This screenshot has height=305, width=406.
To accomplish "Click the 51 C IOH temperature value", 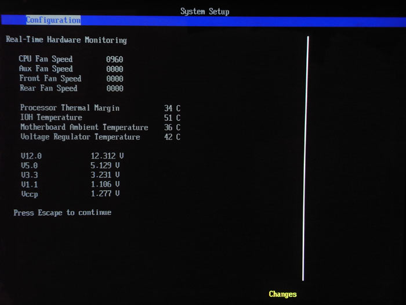I will (x=172, y=118).
